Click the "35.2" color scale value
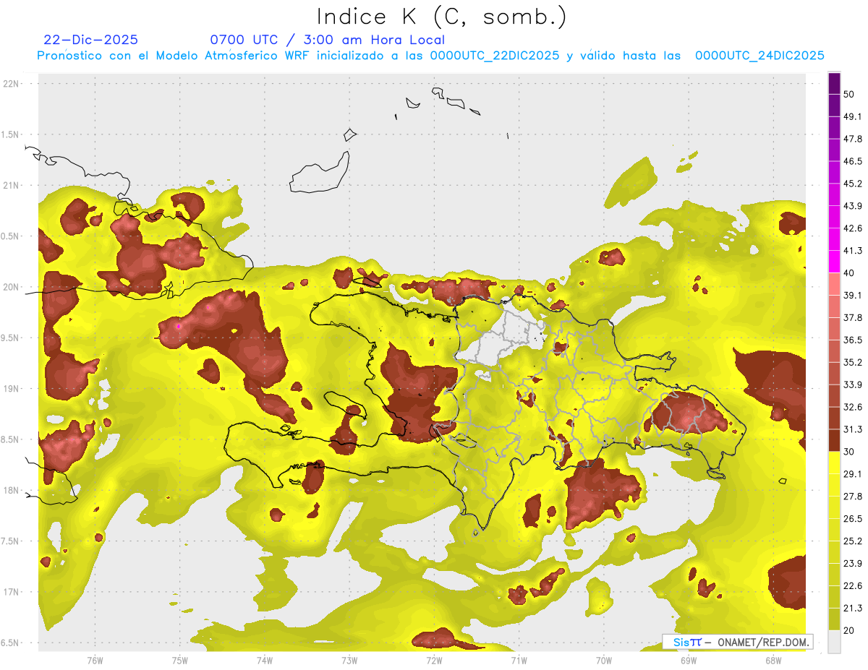The width and height of the screenshot is (868, 670). pyautogui.click(x=853, y=362)
